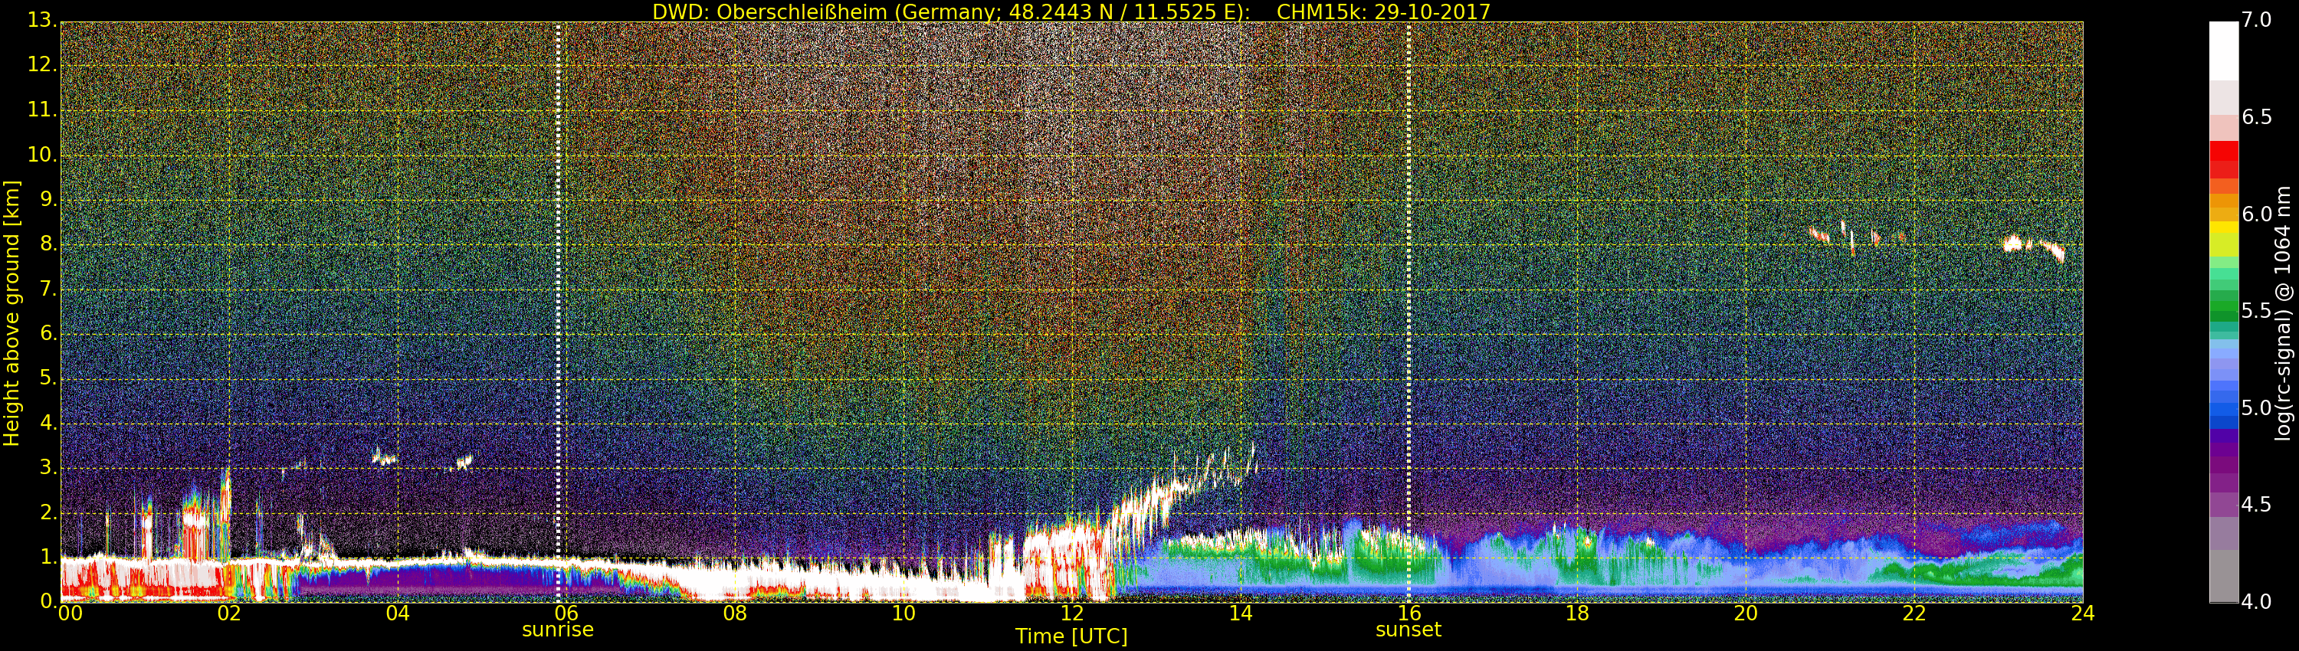
Task: Click the CHM15k: 29-10-2017 title text
Action: pos(1383,11)
